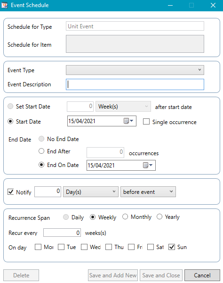Check the Wed day checkbox
The width and height of the screenshot is (223, 283).
click(84, 247)
